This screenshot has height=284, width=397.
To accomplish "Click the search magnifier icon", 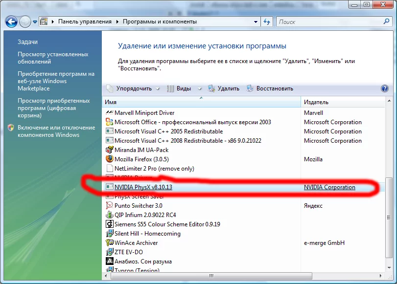I will click(x=386, y=22).
